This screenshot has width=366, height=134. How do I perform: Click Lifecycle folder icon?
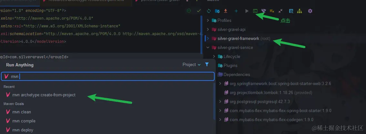point(220,56)
